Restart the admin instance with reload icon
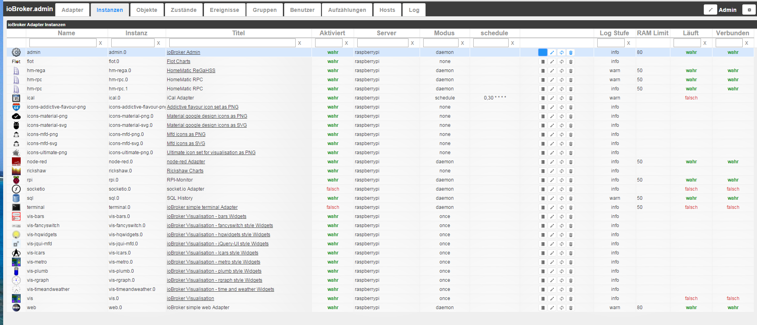Screen dimensions: 757x325 click(561, 52)
